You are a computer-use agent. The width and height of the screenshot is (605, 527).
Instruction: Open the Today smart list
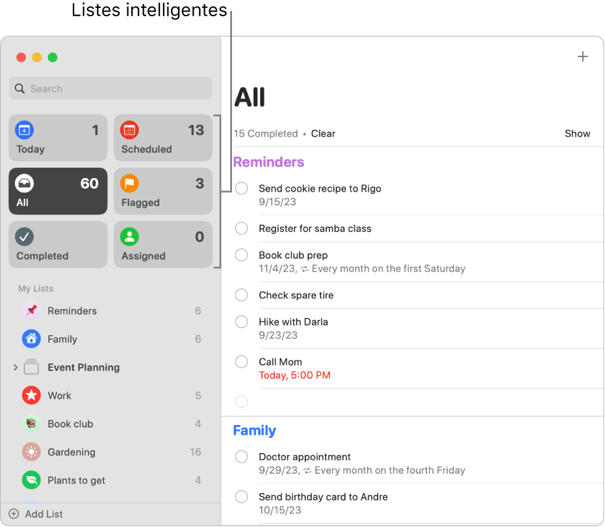coord(58,138)
